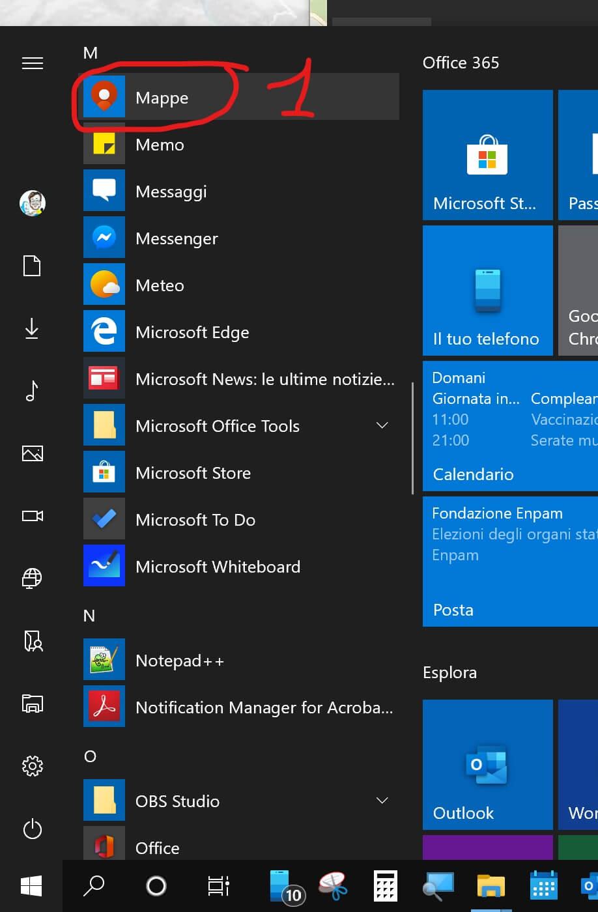Expand the OBS Studio folder
The width and height of the screenshot is (598, 912).
[x=382, y=801]
